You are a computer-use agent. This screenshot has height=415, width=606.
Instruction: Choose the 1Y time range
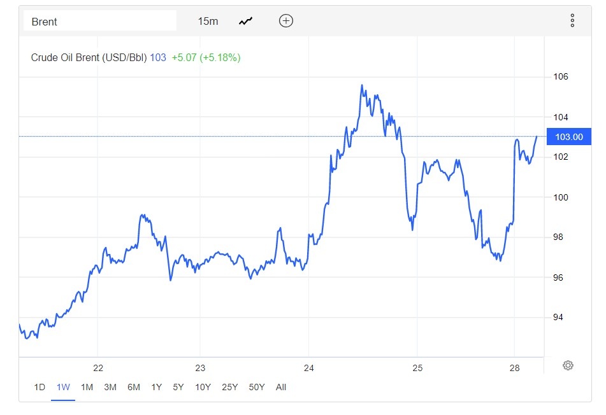[x=156, y=387]
